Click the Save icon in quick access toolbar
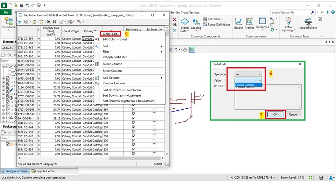Viewport: 336px width, 192px height. [22, 5]
